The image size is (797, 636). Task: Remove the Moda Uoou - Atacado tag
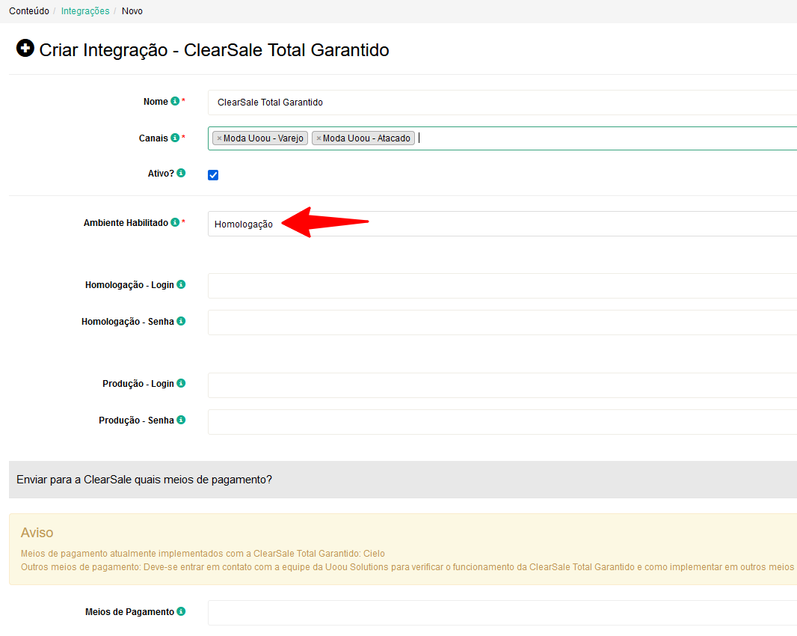point(319,138)
